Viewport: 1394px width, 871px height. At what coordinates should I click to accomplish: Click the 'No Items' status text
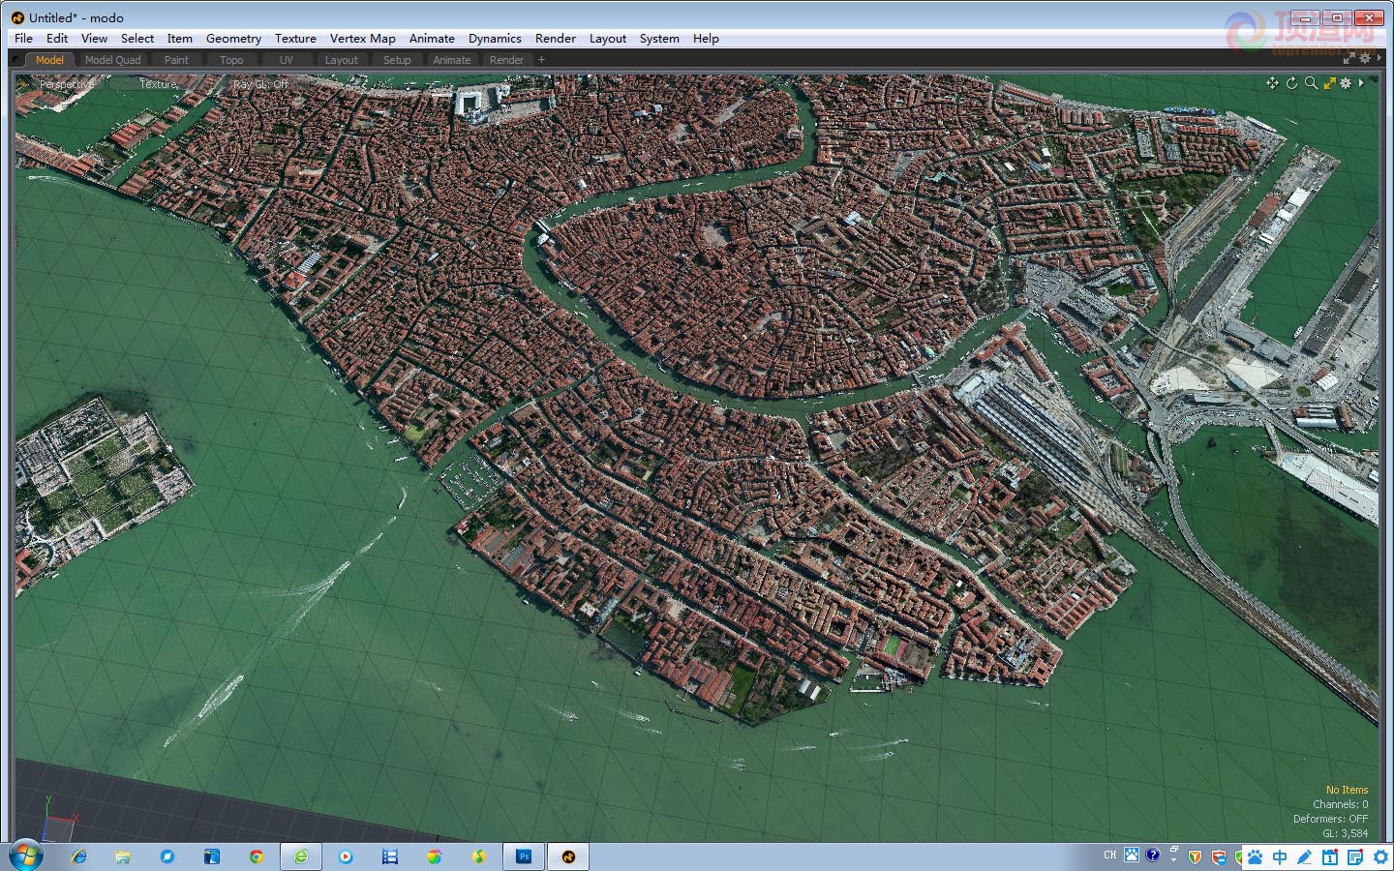click(1347, 790)
